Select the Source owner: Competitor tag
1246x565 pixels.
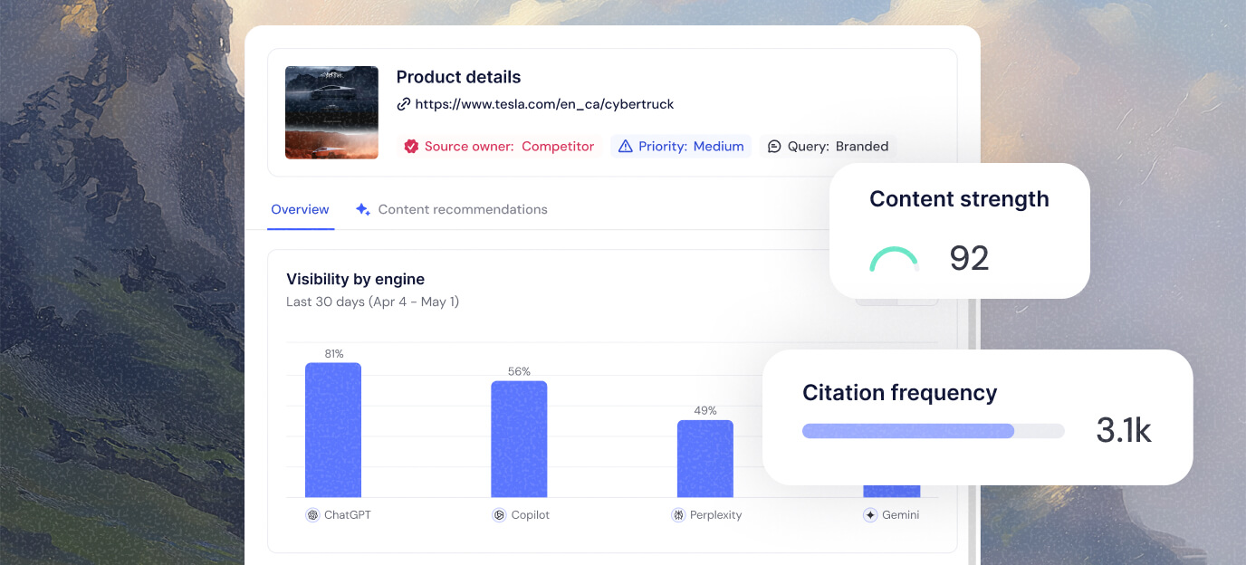click(499, 146)
